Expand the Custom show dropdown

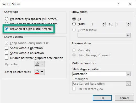click(128, 35)
